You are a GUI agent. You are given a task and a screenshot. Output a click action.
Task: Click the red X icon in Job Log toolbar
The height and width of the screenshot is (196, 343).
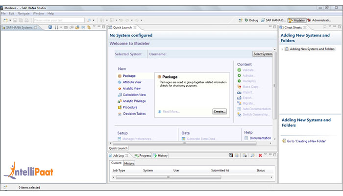[260, 155]
